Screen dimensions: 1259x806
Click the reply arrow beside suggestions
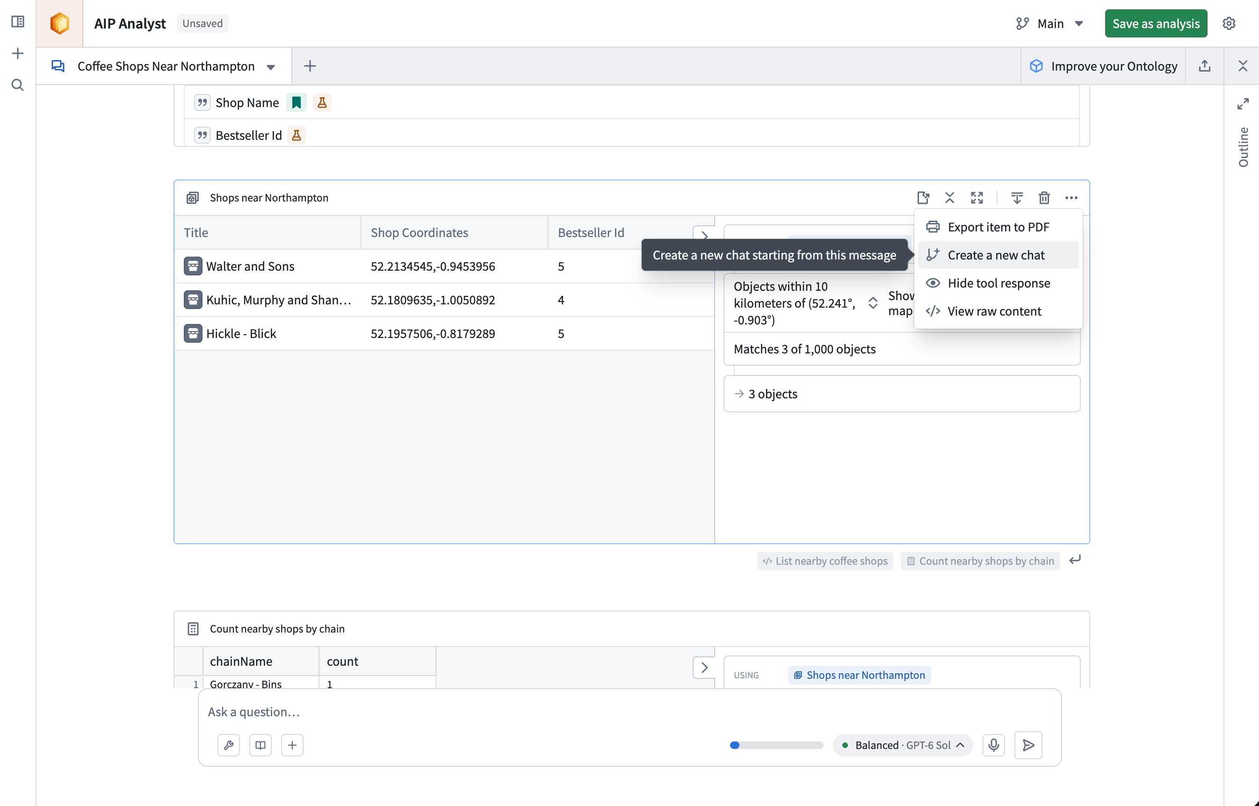point(1075,561)
